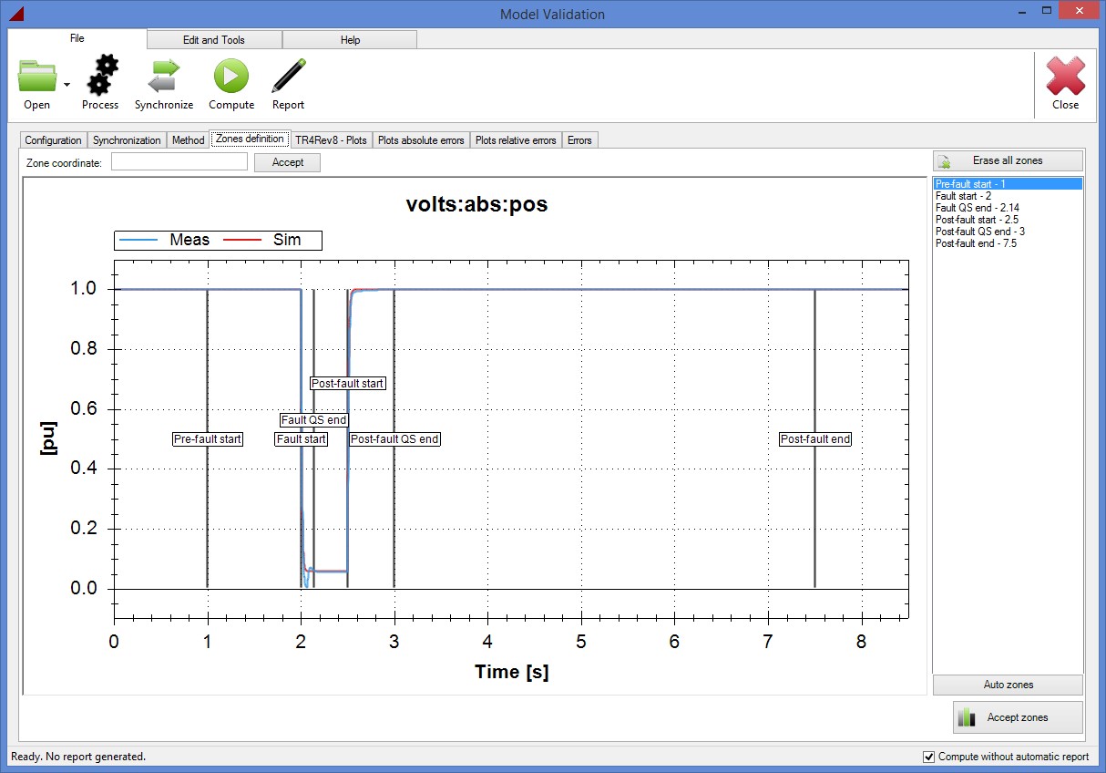Click the Synchronize arrows icon
The width and height of the screenshot is (1106, 773).
[x=164, y=77]
